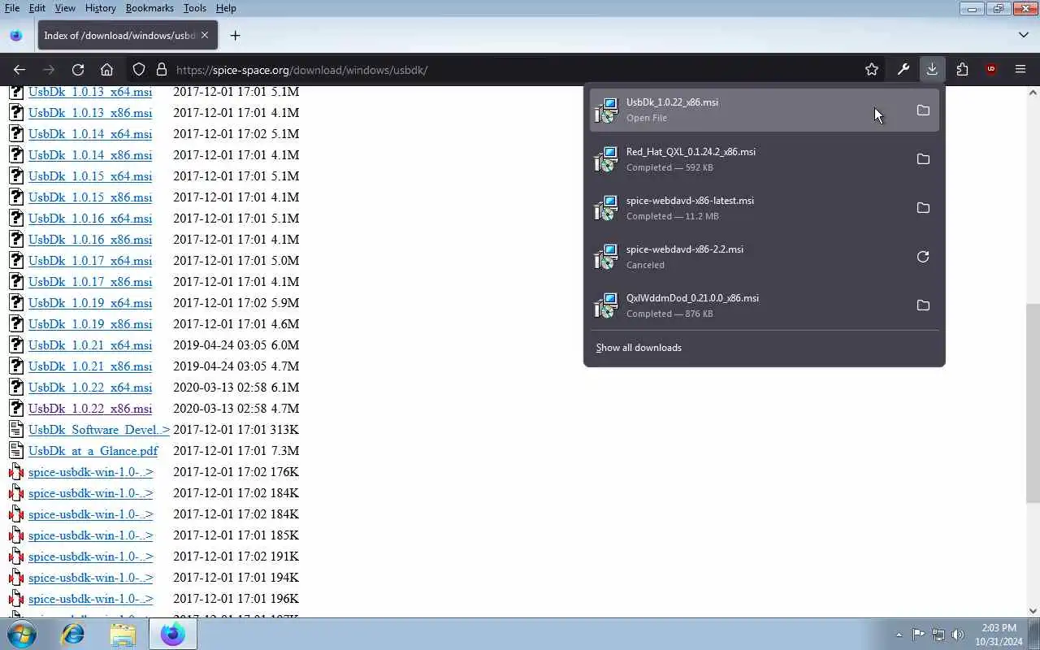Viewport: 1040px width, 650px height.
Task: Download UsbDk_1.0.16_x64.msi via its link
Action: click(x=90, y=219)
